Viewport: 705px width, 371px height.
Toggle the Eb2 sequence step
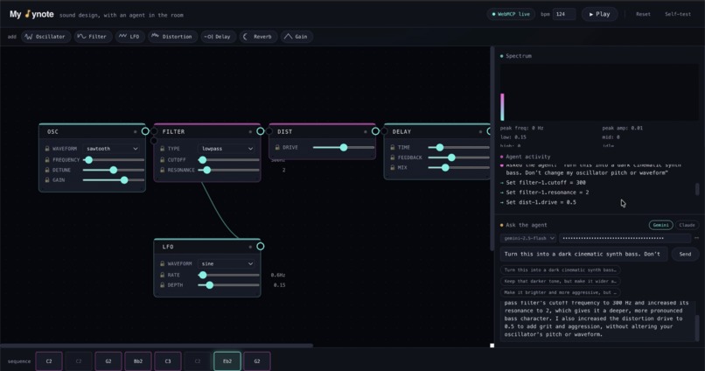[227, 361]
